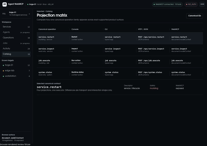Click the NO_AUTH status badge
The width and height of the screenshot is (207, 146).
[x=191, y=4]
